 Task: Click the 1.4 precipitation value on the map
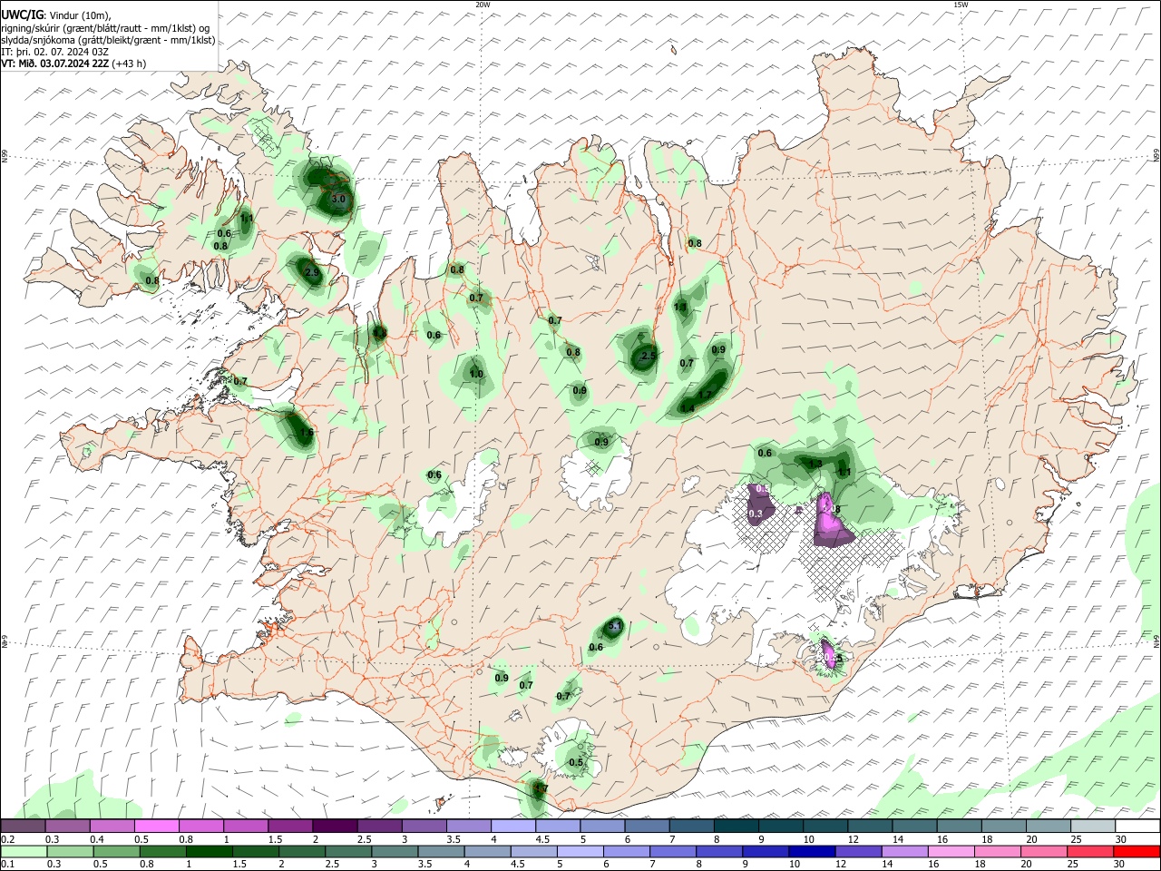(688, 408)
